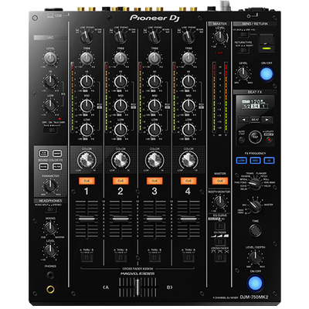The height and width of the screenshot is (309, 309).
Task: Tap the channel 2 orange CUE button
Action: (121, 181)
